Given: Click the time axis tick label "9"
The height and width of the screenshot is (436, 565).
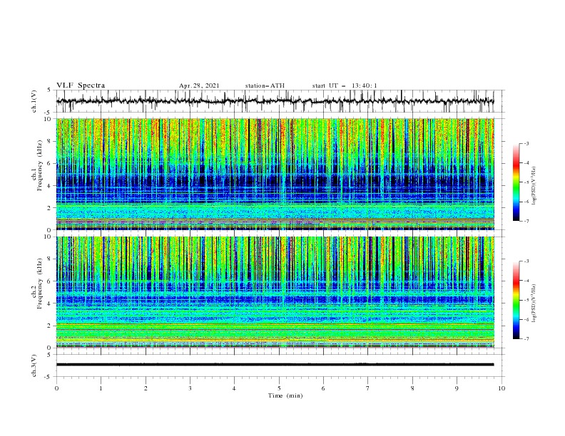Looking at the screenshot, I should (x=457, y=388).
